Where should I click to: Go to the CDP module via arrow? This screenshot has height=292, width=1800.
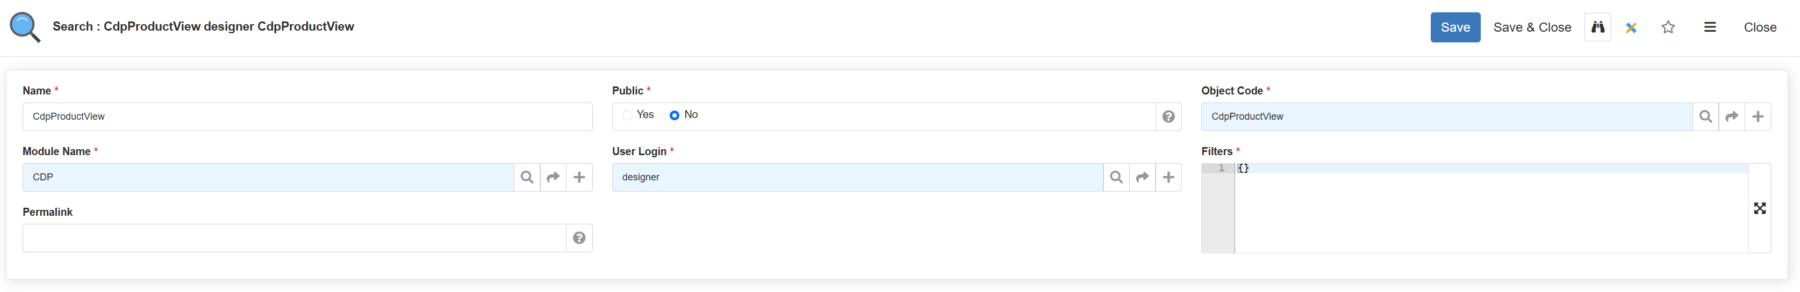click(553, 178)
